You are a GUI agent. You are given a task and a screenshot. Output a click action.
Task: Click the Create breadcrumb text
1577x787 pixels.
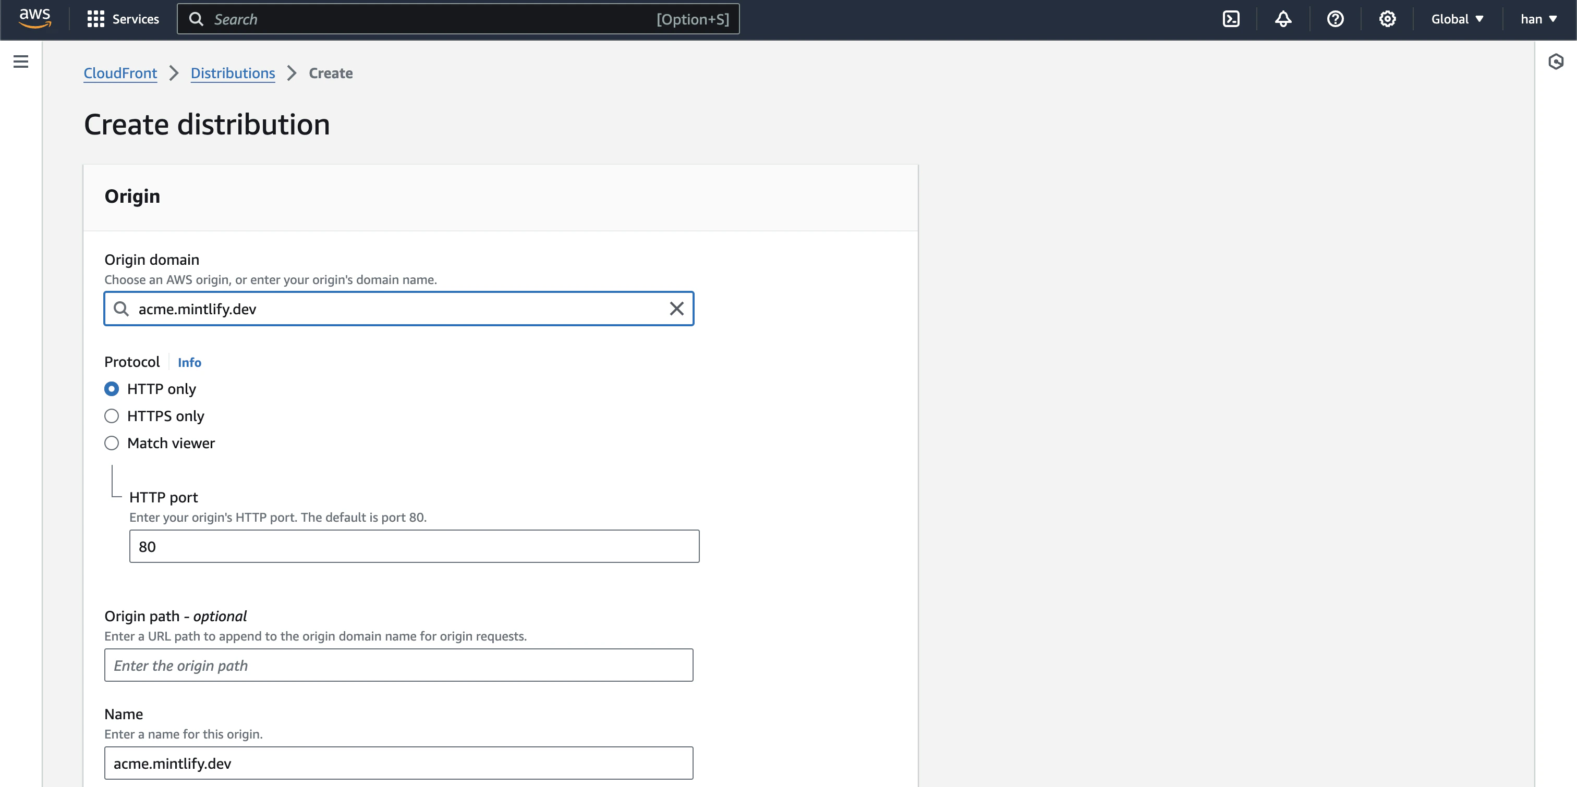tap(331, 73)
